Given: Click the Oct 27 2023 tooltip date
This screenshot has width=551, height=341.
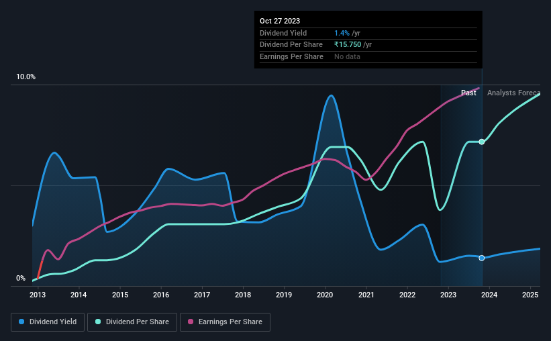Looking at the screenshot, I should point(280,21).
